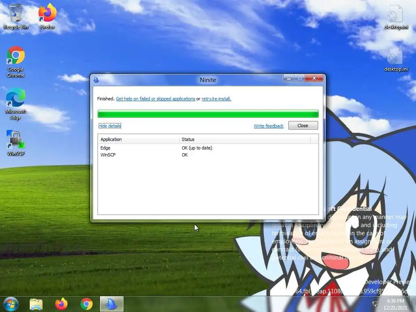Open the Windows Start orb
416x312 pixels.
(11, 304)
